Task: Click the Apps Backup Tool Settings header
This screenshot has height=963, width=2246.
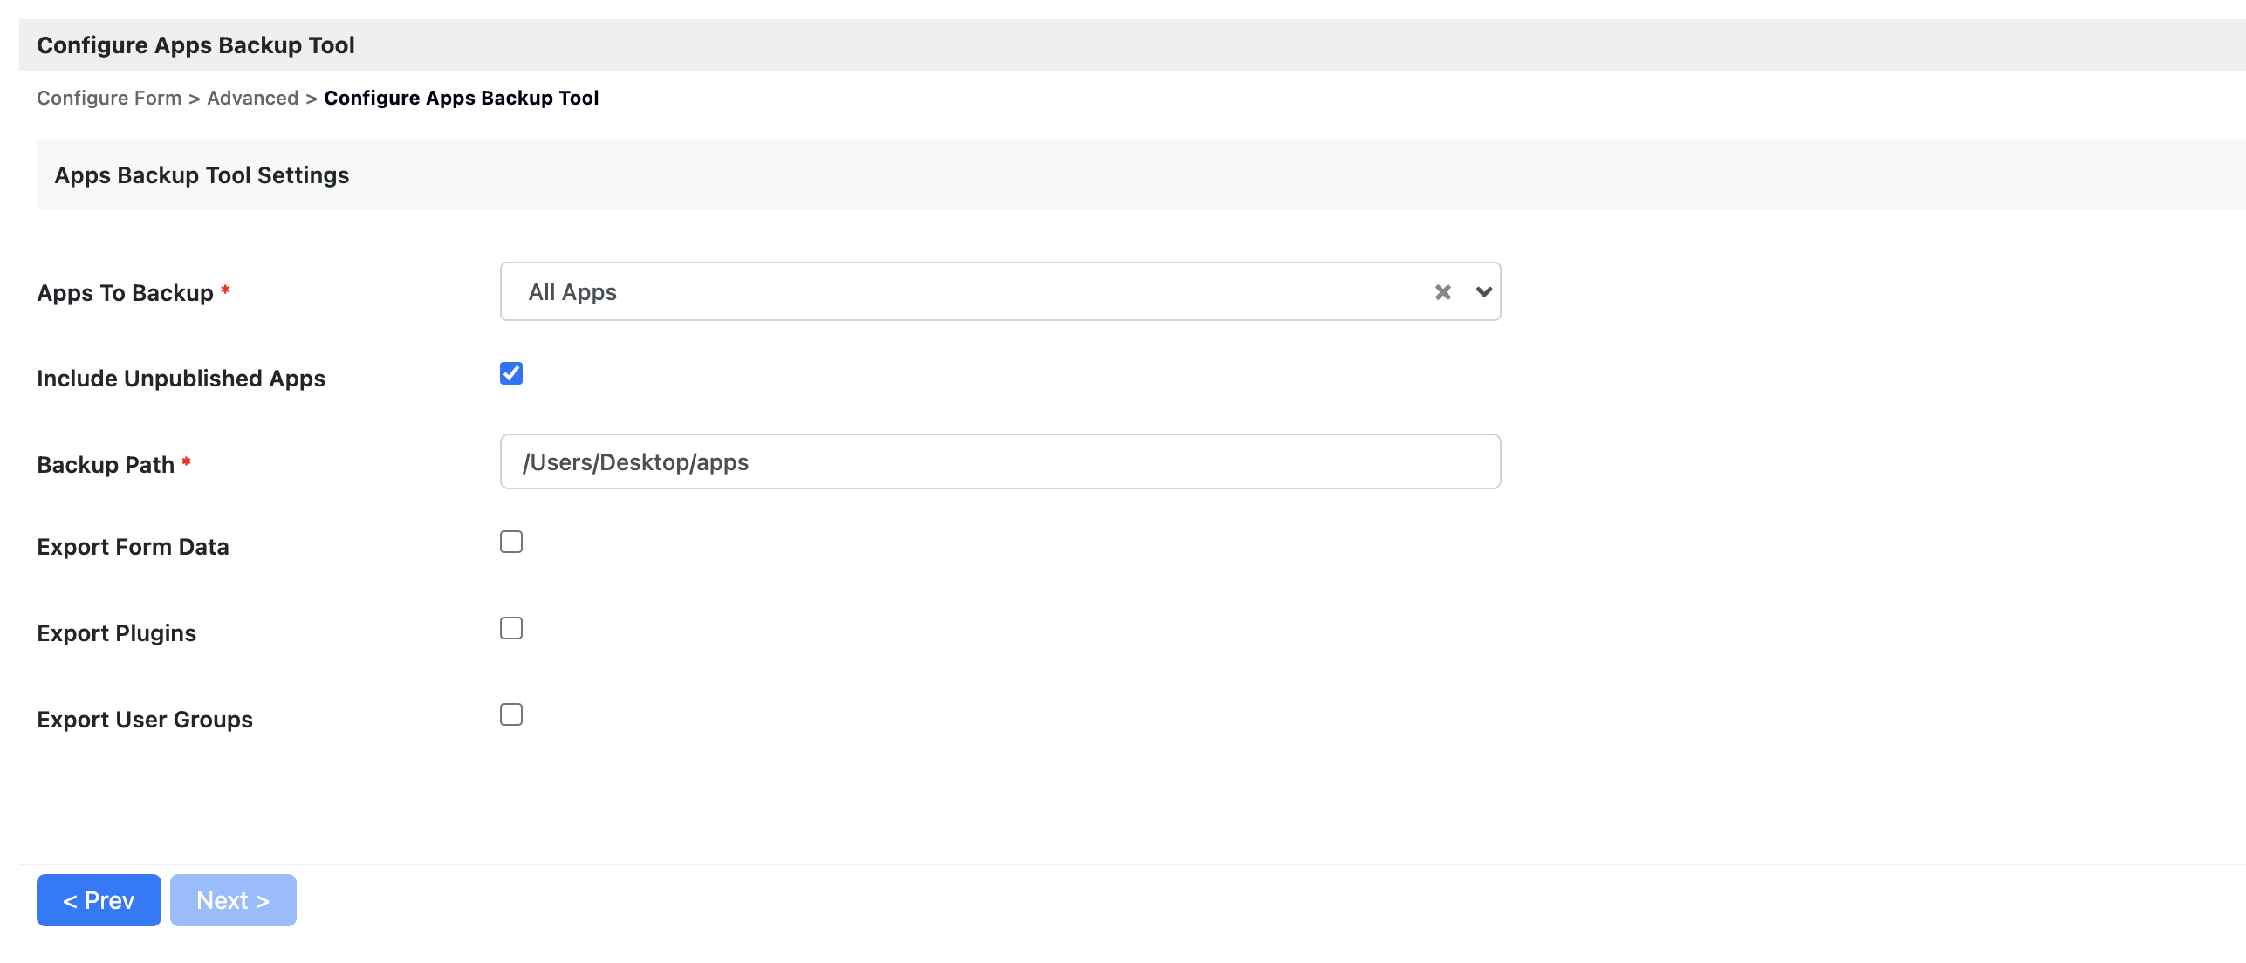Action: tap(202, 175)
